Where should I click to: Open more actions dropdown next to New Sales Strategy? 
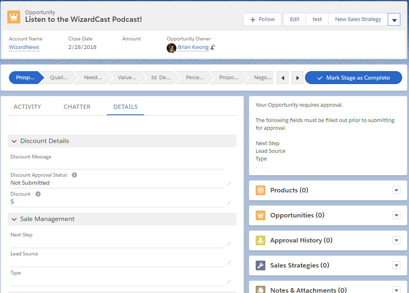(394, 19)
